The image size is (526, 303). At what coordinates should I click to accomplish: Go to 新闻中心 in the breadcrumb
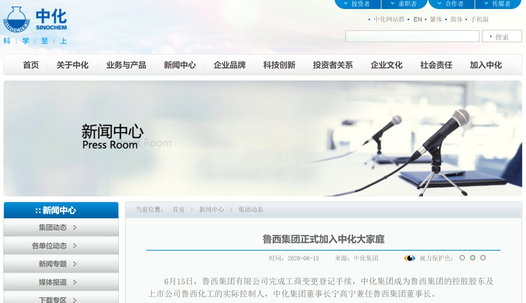pos(212,210)
